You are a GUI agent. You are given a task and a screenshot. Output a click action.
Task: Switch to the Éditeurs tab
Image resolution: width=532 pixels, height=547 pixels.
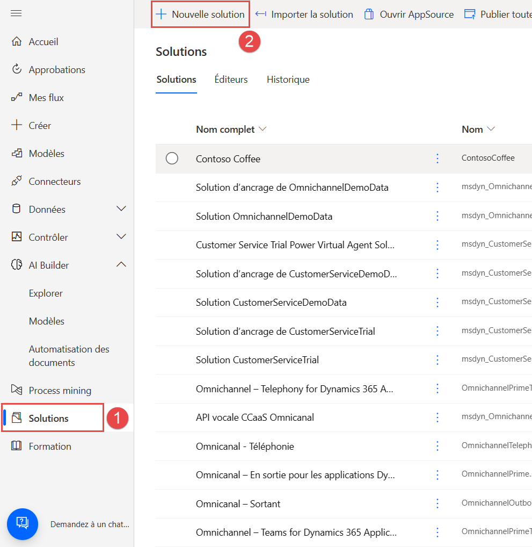pyautogui.click(x=231, y=79)
